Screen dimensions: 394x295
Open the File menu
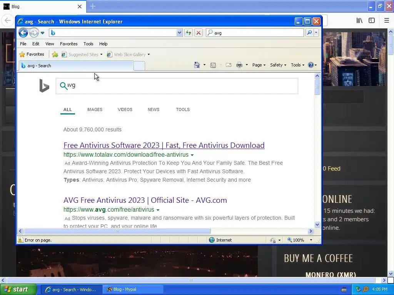click(x=23, y=44)
